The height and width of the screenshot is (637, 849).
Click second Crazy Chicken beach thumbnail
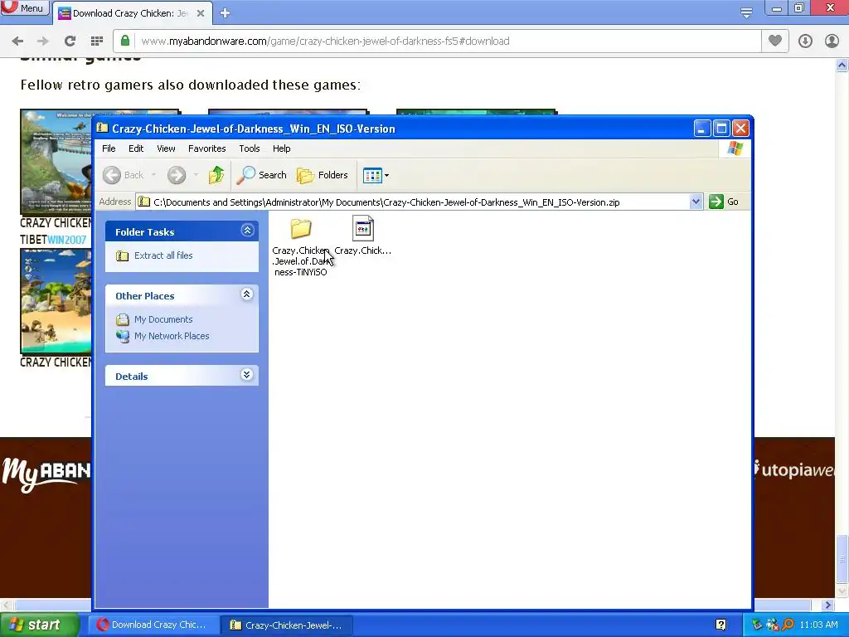click(56, 301)
